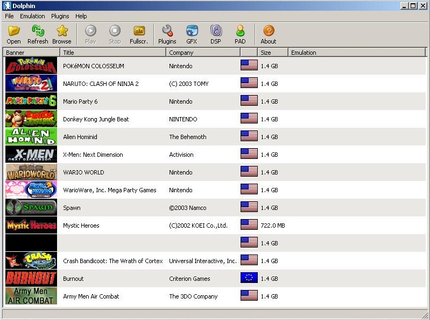The width and height of the screenshot is (430, 320).
Task: Open the Emulation menu
Action: click(x=32, y=16)
